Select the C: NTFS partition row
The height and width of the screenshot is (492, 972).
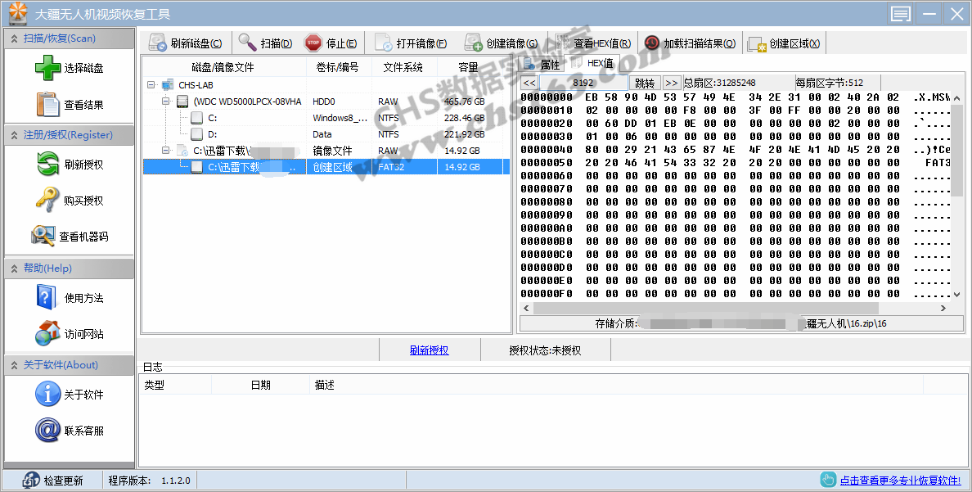(x=326, y=117)
